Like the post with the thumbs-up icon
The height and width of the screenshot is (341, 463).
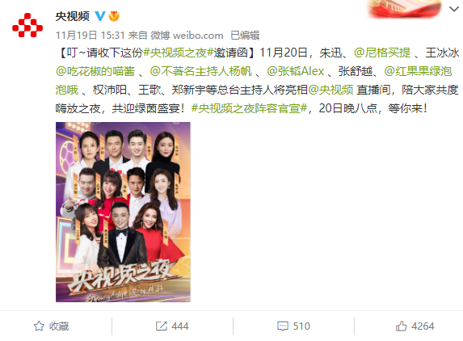(x=402, y=326)
